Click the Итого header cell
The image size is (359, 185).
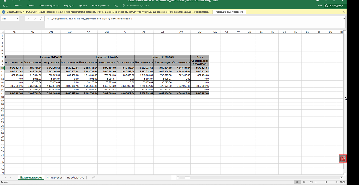tap(200, 57)
